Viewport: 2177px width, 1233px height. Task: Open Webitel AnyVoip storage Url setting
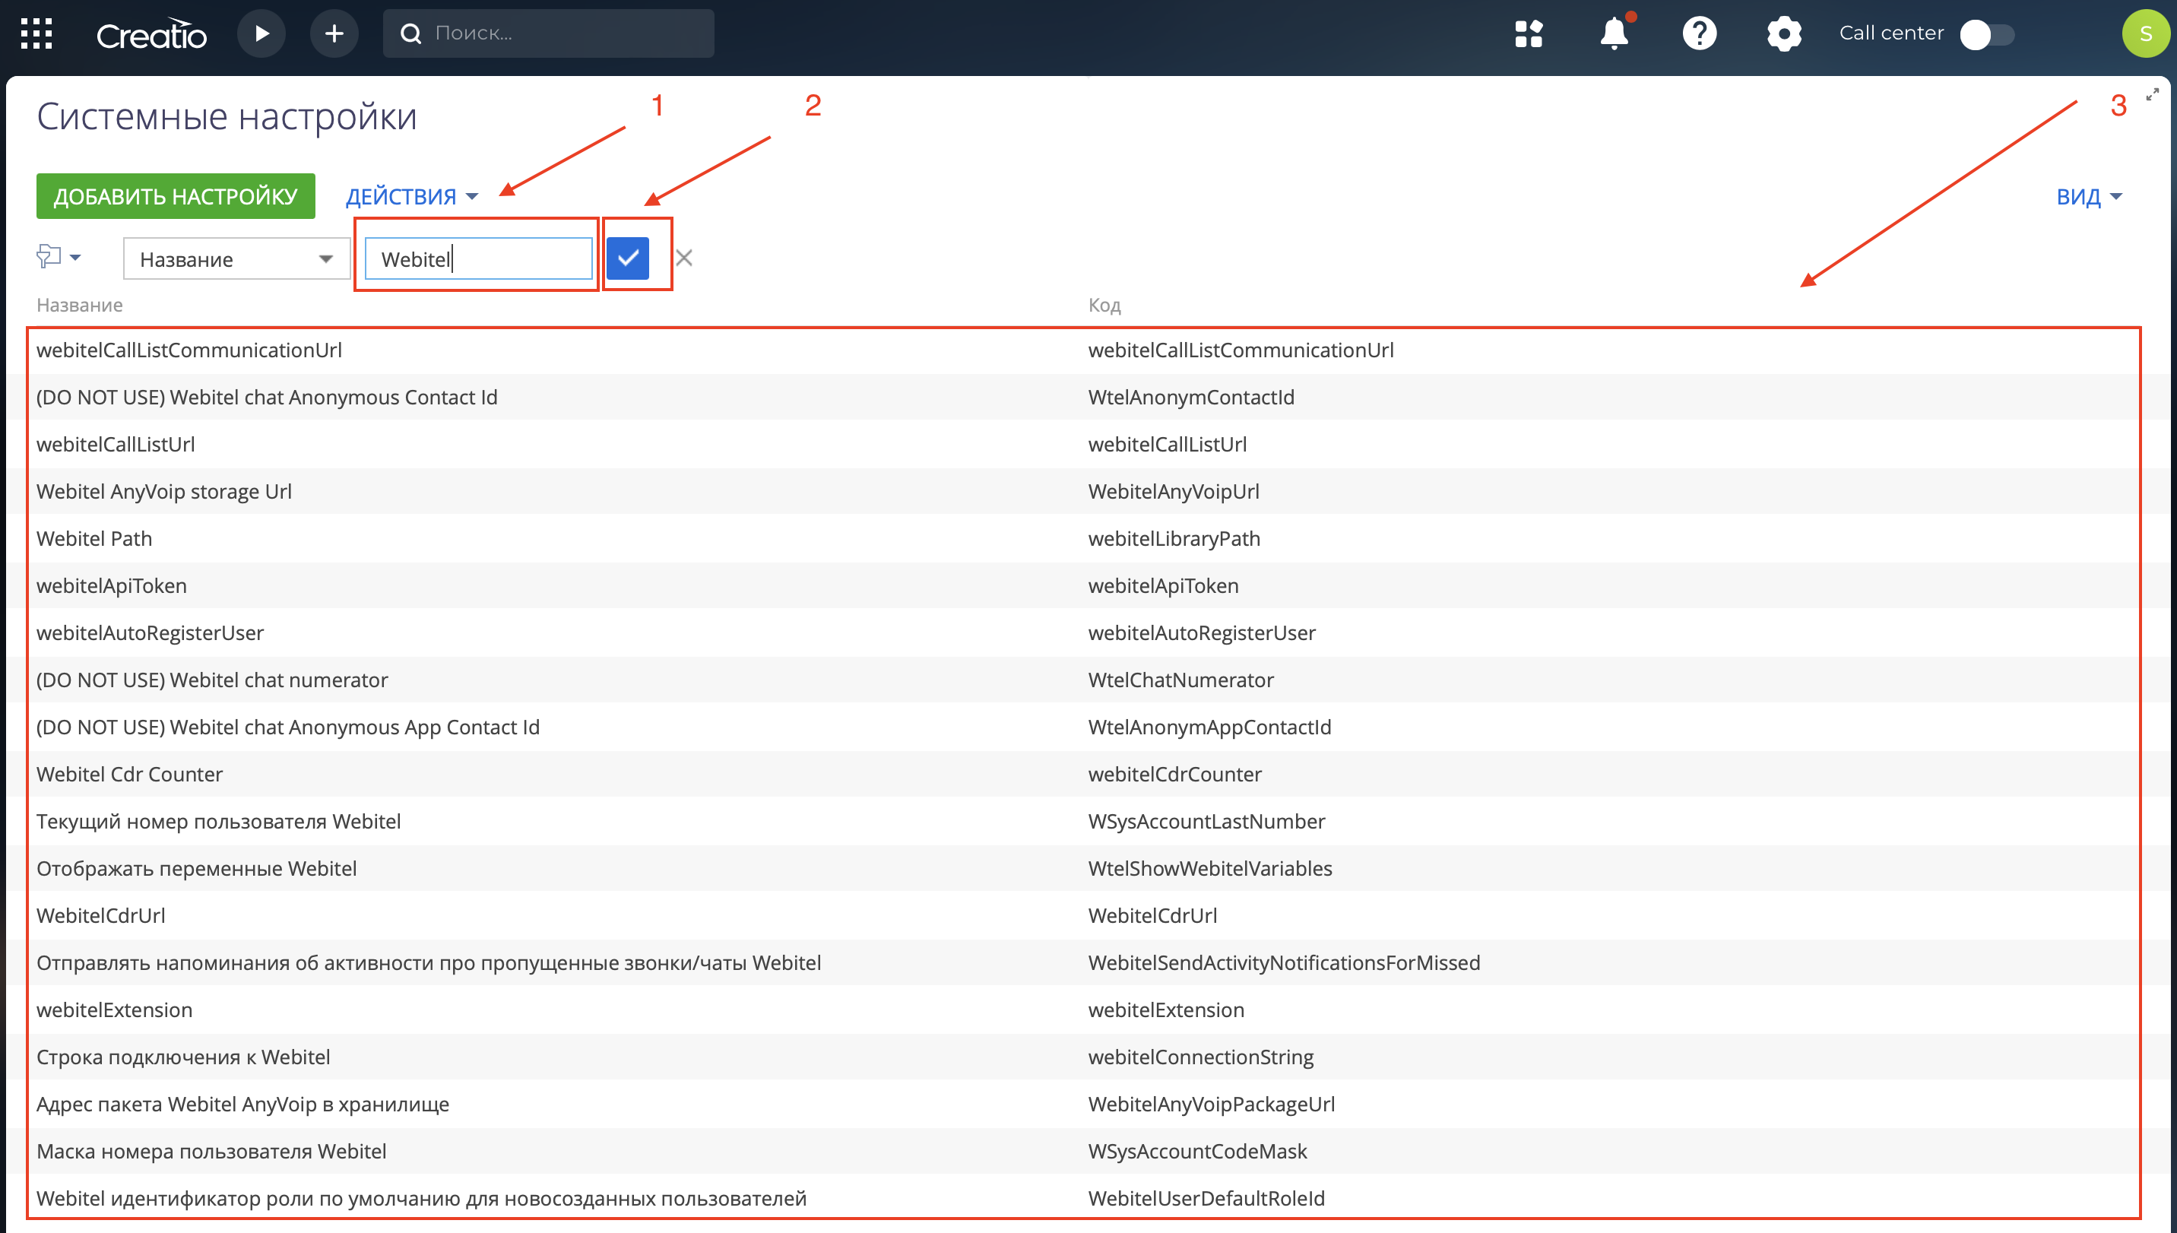[163, 492]
